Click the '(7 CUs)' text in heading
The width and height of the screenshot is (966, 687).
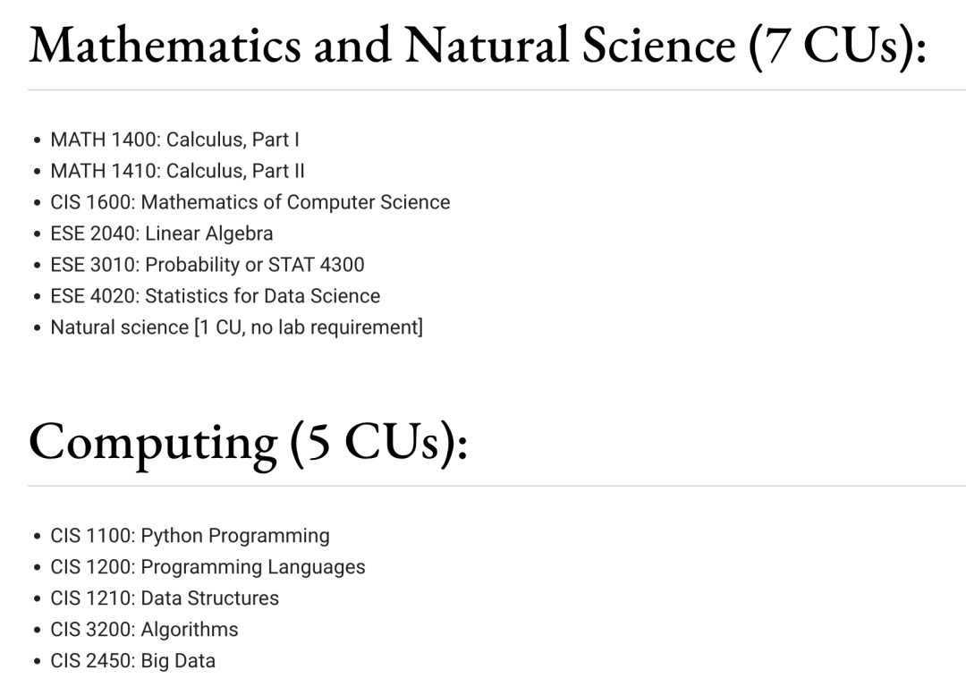coord(837,45)
